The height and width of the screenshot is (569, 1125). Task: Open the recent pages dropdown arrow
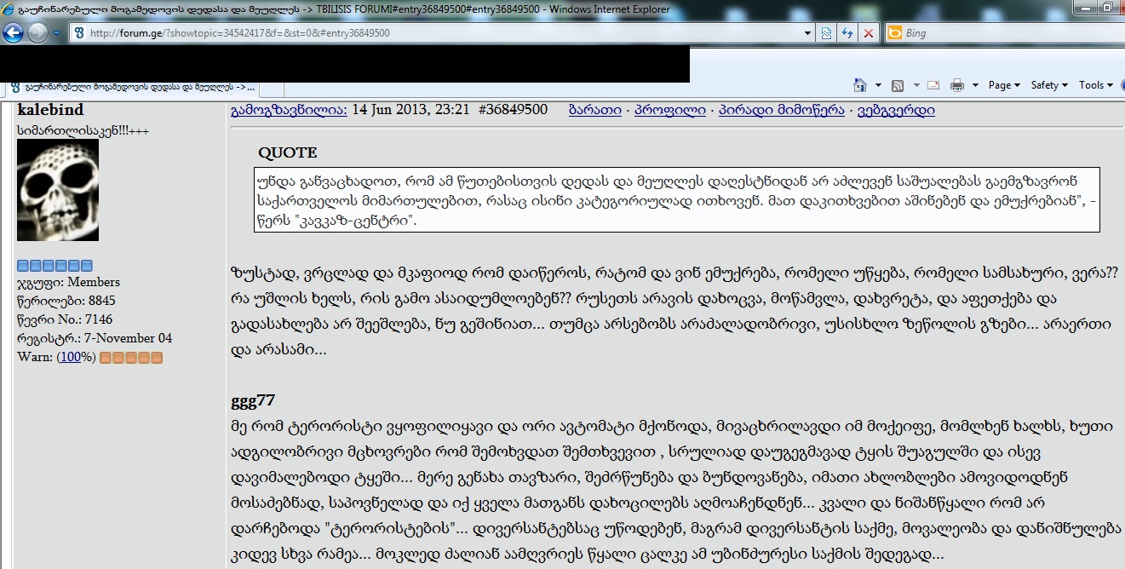(x=56, y=34)
